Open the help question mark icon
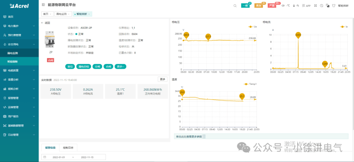This screenshot has width=354, height=162. pos(322,6)
